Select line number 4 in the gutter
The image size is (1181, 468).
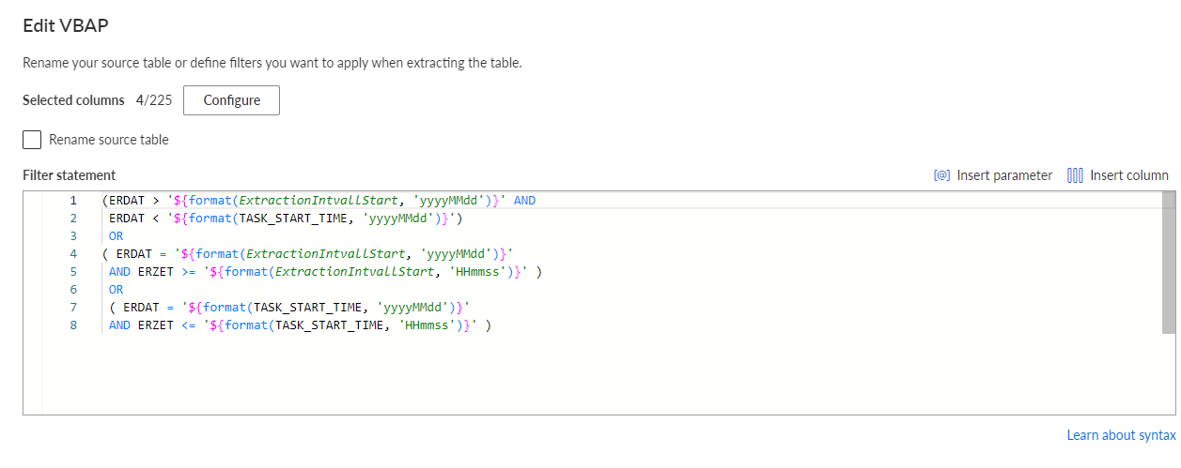(72, 254)
